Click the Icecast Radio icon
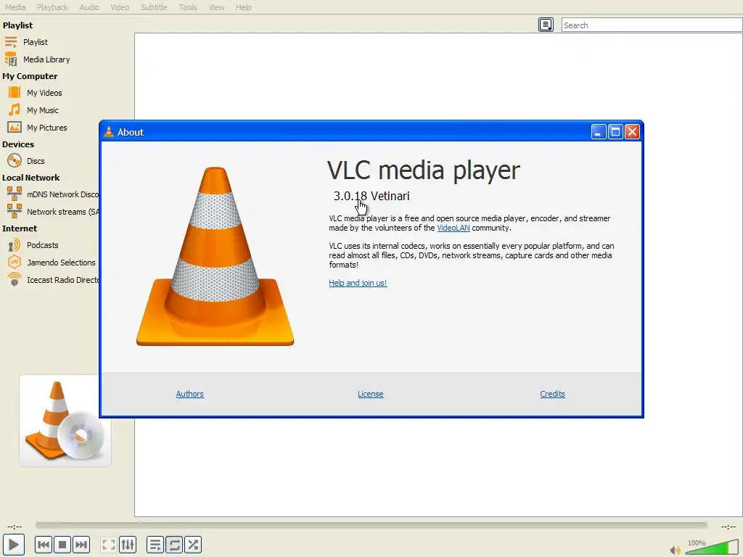The width and height of the screenshot is (743, 557). [x=15, y=279]
